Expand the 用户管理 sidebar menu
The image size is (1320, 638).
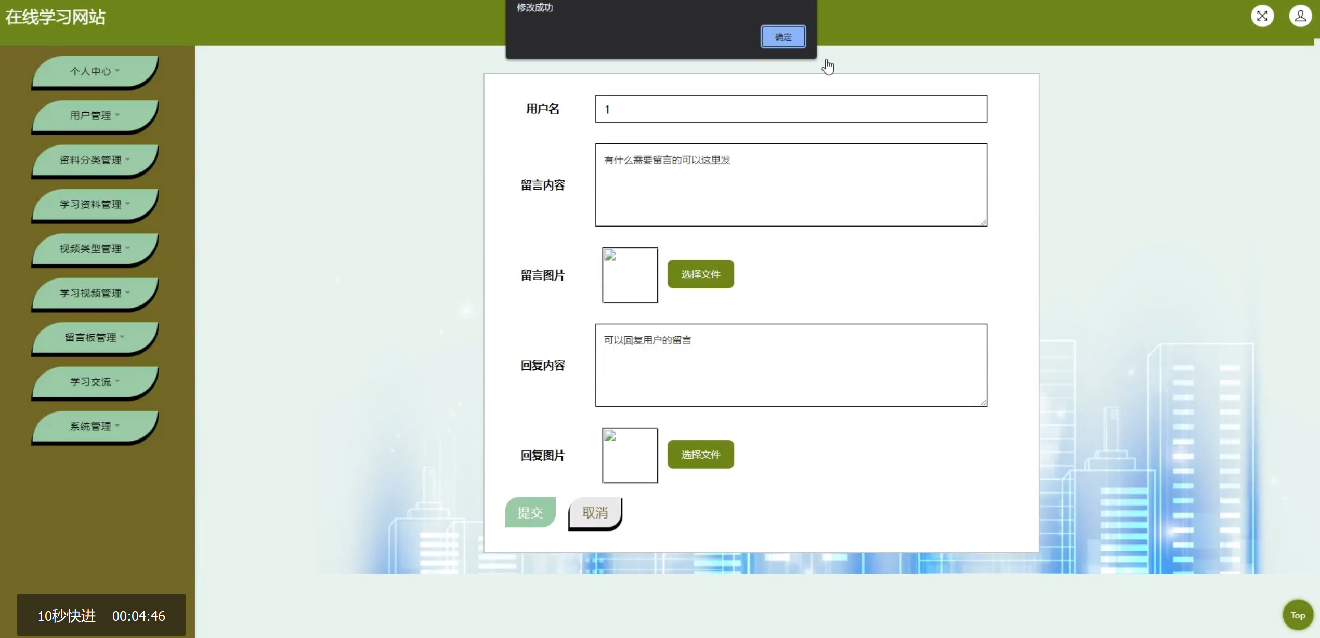(x=95, y=115)
